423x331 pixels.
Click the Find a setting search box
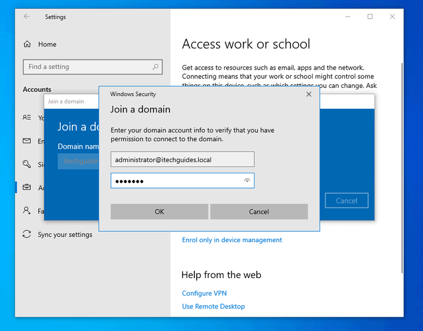point(93,67)
